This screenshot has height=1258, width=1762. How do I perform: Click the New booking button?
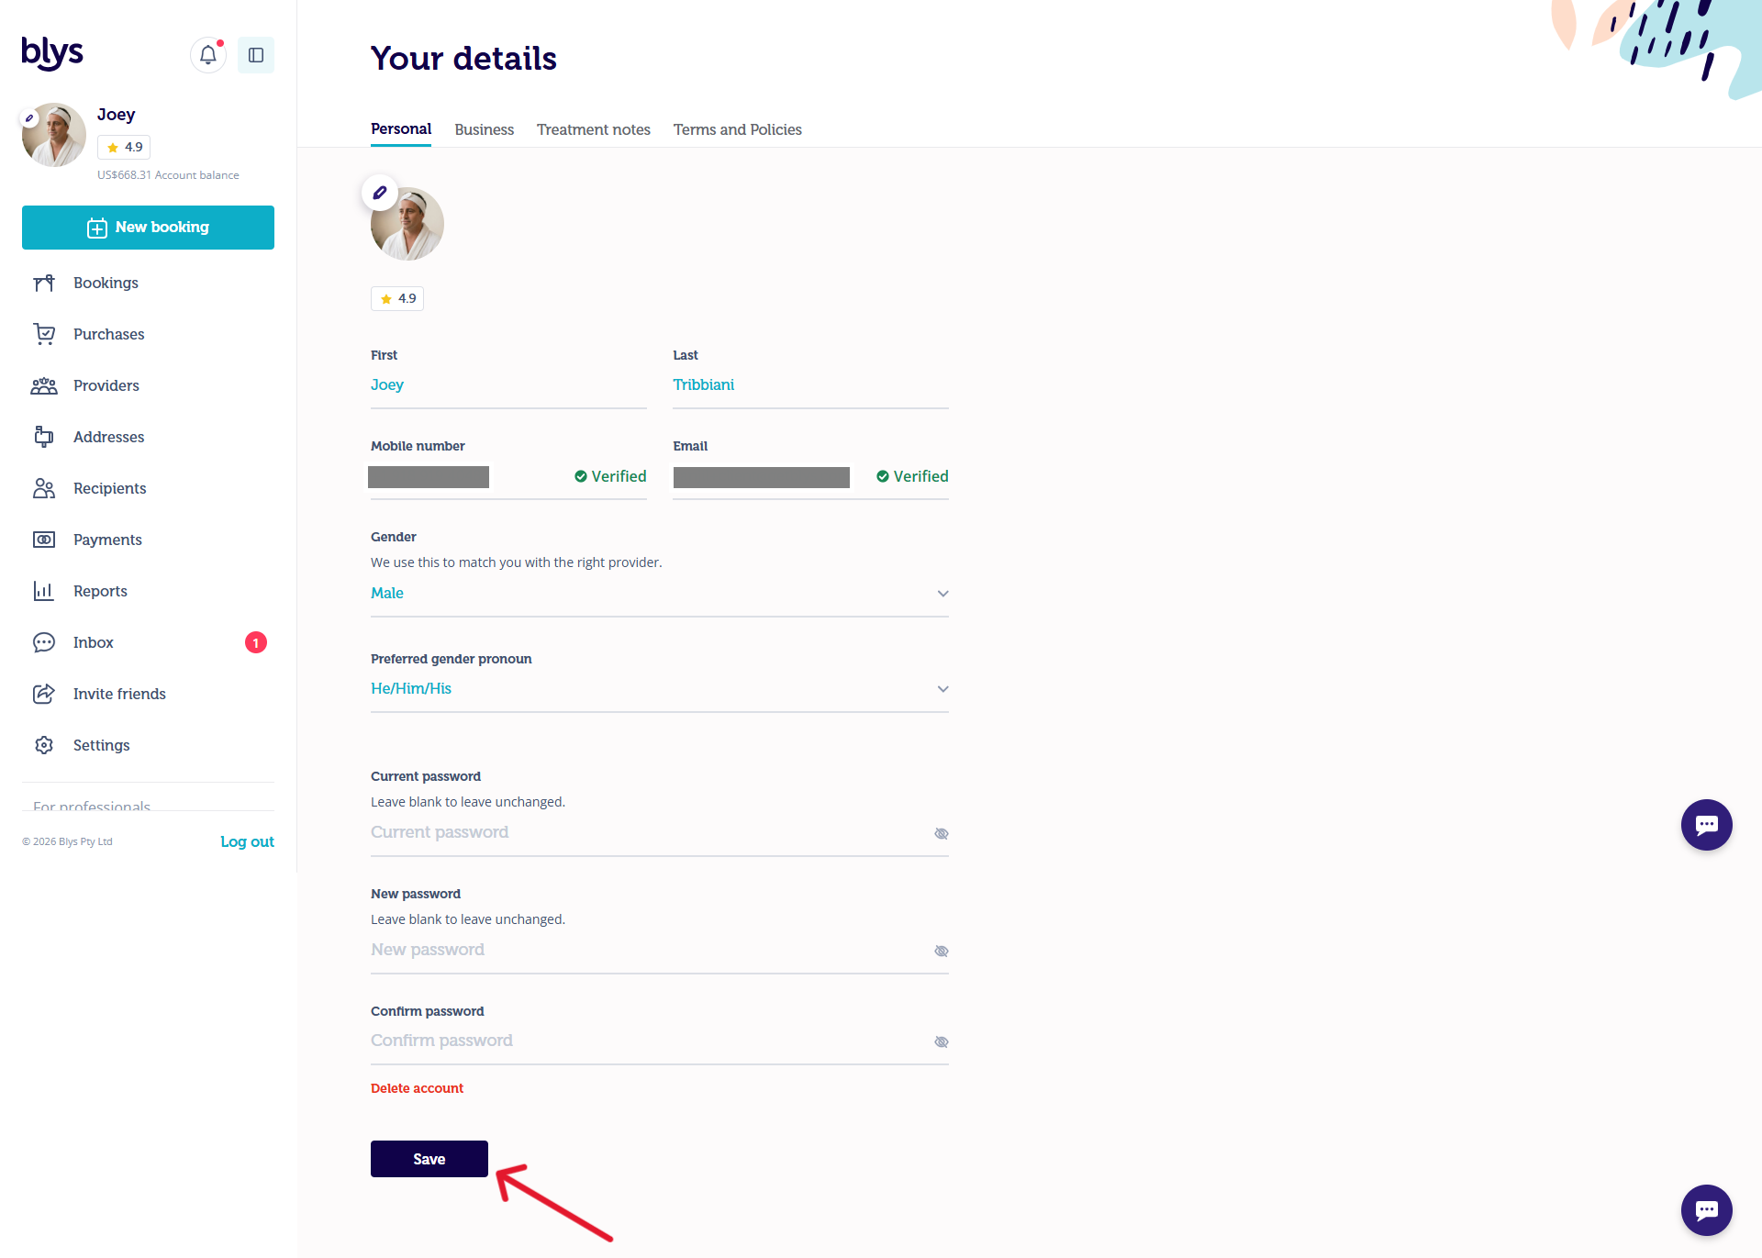click(x=148, y=228)
